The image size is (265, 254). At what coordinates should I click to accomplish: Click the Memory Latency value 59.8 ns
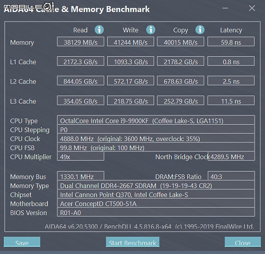[x=231, y=42]
